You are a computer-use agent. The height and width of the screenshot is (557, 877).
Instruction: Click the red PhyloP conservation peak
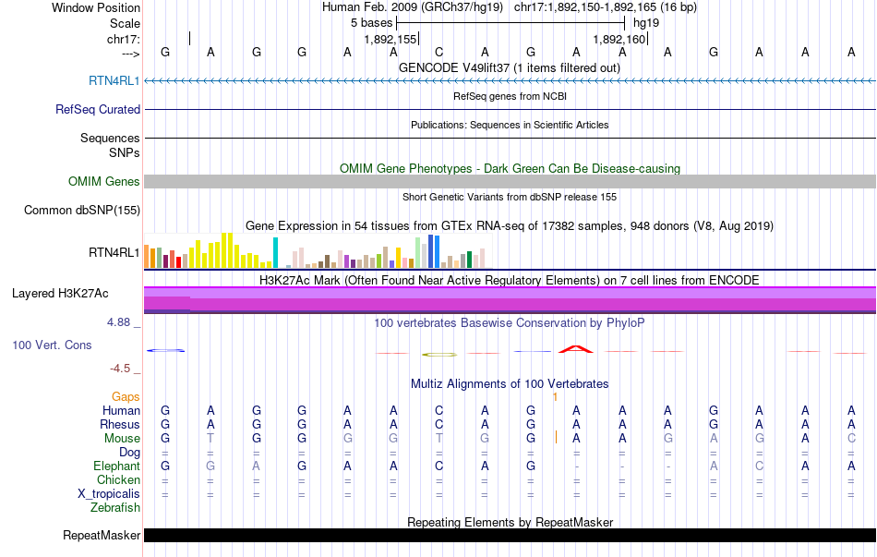(575, 348)
